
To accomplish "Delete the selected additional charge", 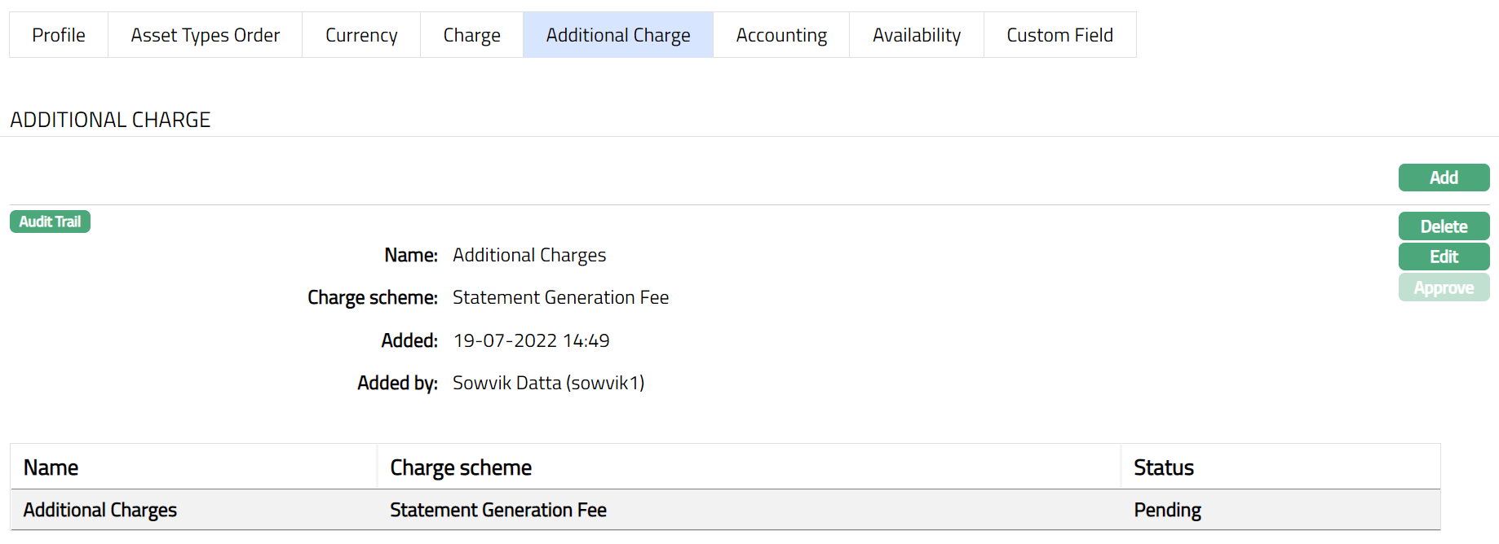I will coord(1443,226).
